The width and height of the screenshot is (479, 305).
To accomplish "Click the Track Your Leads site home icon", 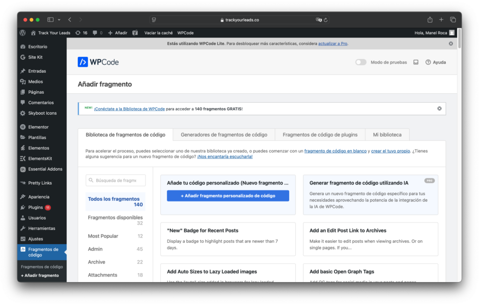I will (x=33, y=33).
